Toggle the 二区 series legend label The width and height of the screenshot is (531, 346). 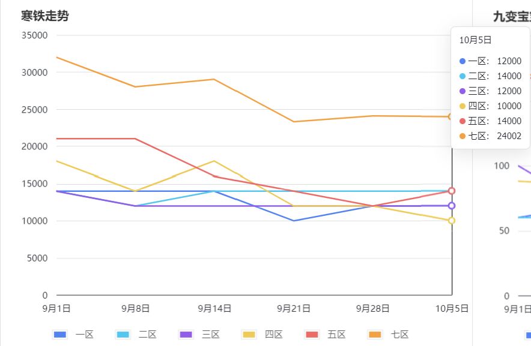click(148, 335)
